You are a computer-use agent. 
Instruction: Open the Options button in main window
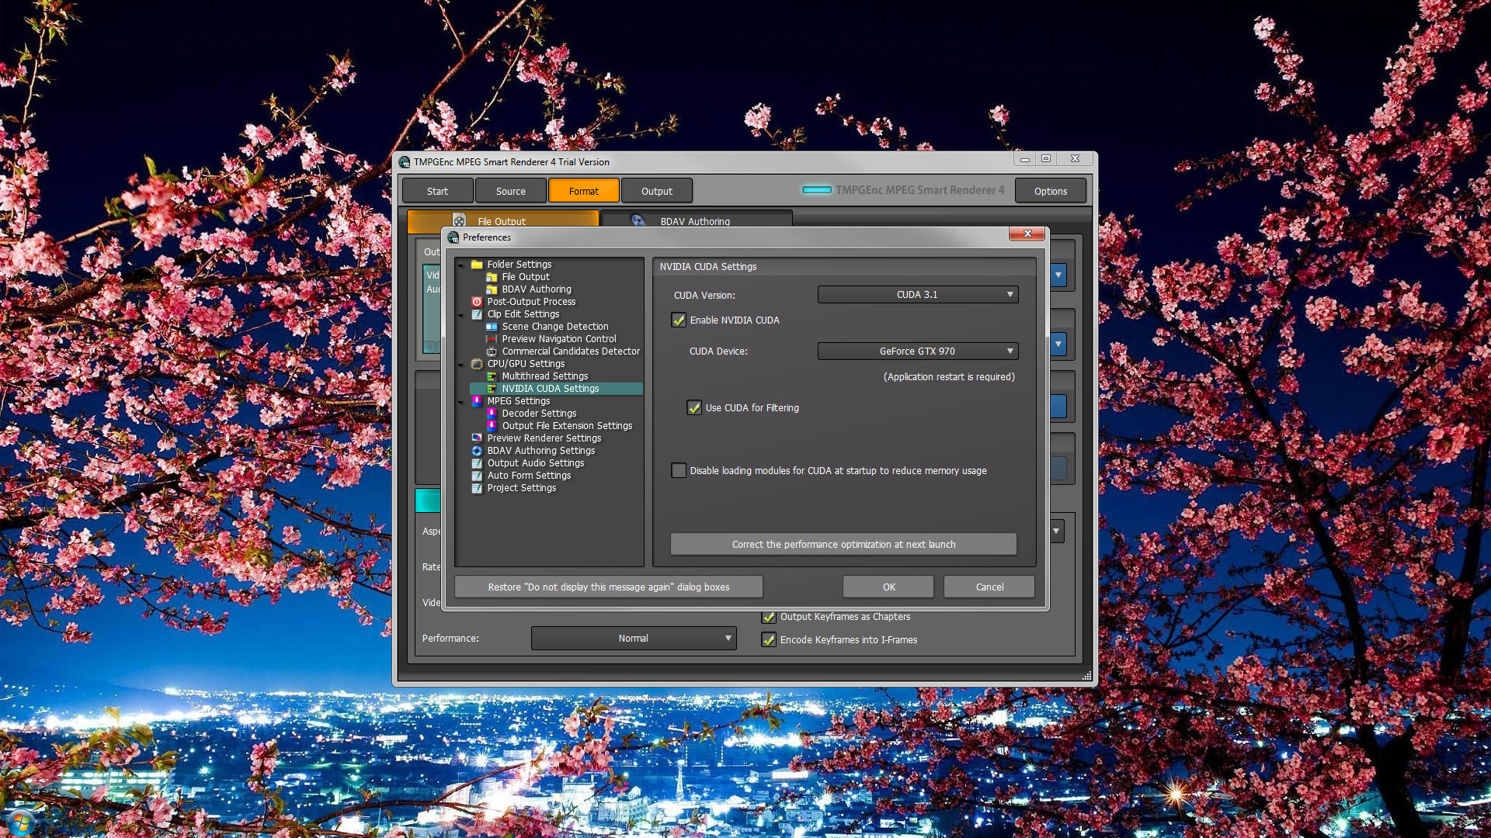pyautogui.click(x=1050, y=191)
